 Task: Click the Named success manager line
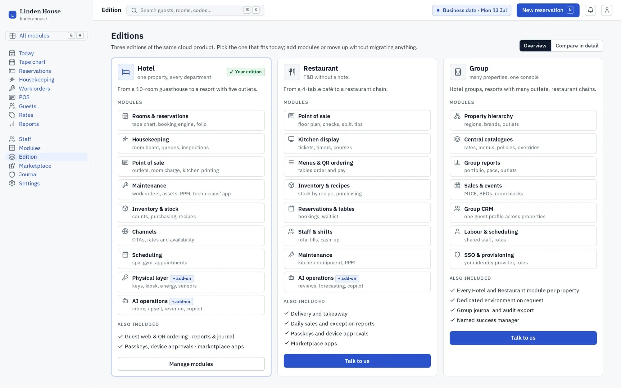coord(488,320)
